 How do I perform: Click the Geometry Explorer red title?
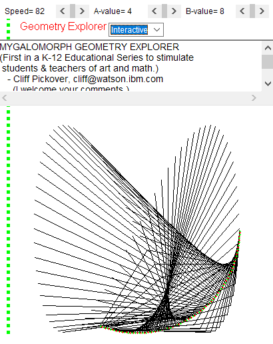(x=63, y=27)
